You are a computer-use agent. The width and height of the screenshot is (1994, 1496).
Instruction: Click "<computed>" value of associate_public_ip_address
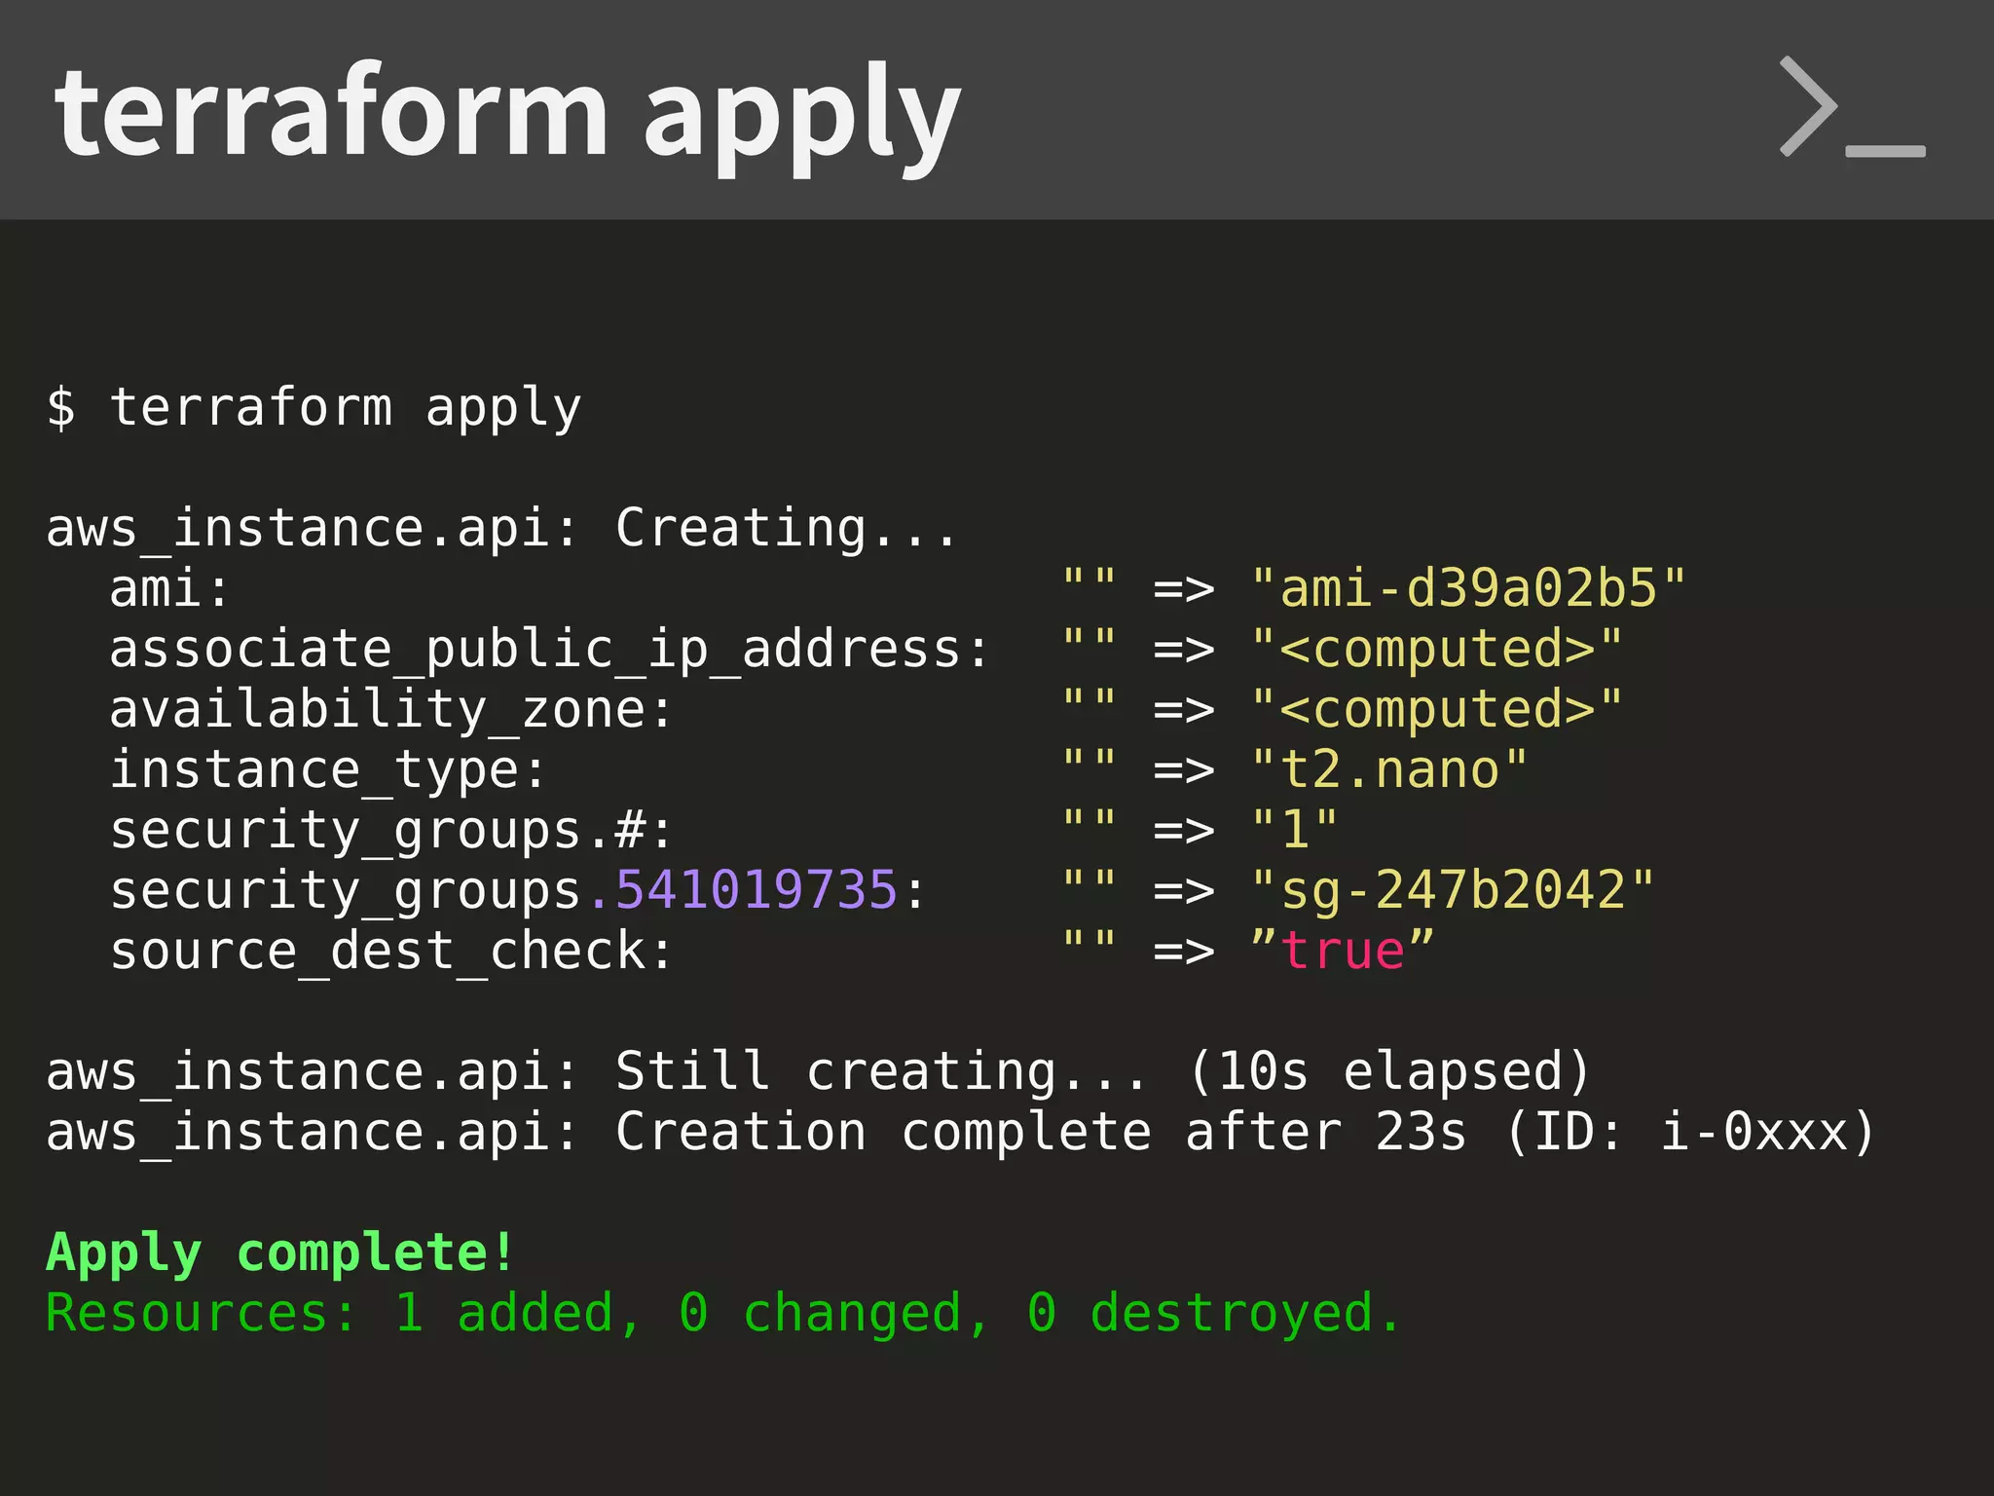(x=1437, y=650)
